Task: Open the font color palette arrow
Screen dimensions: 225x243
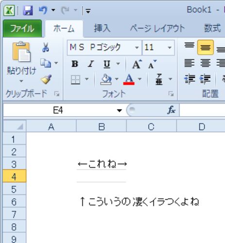Action: click(139, 79)
